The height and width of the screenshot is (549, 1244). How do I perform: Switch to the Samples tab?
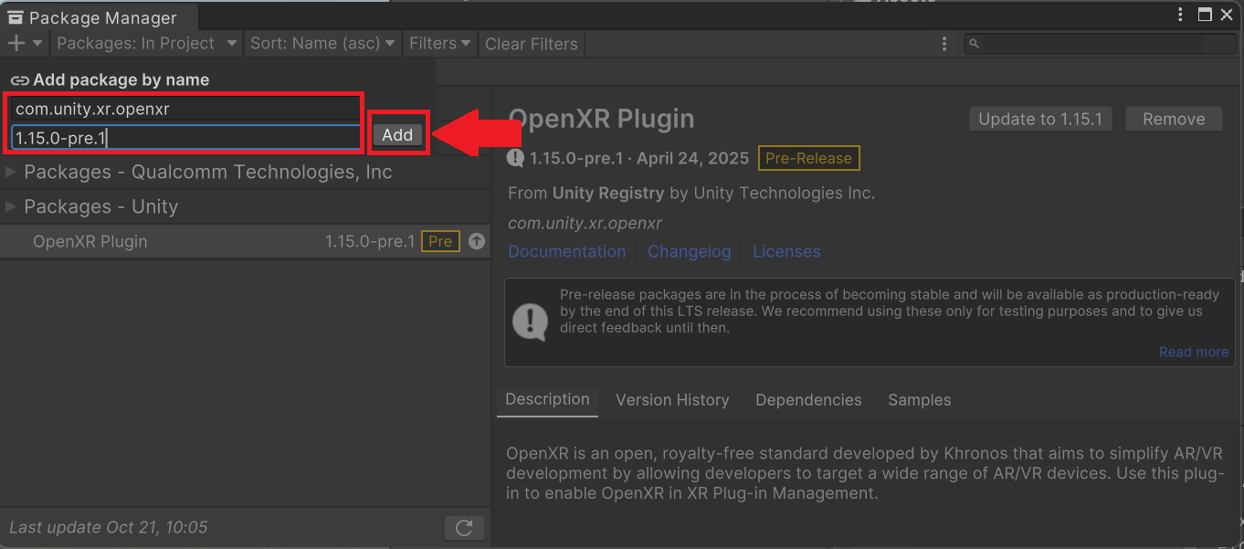click(x=919, y=400)
